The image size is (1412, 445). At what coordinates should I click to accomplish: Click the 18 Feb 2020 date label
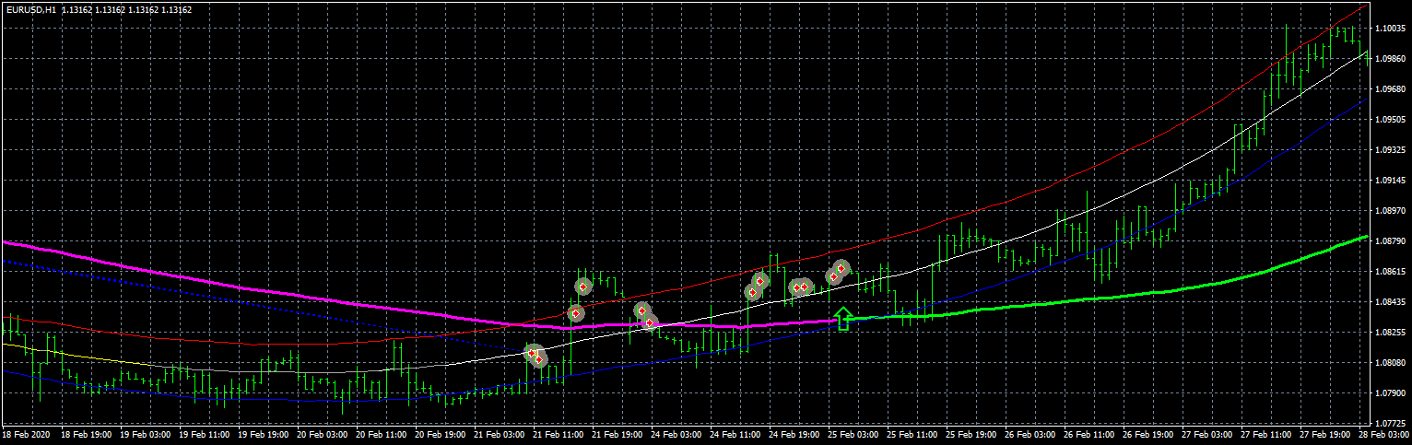tap(24, 434)
